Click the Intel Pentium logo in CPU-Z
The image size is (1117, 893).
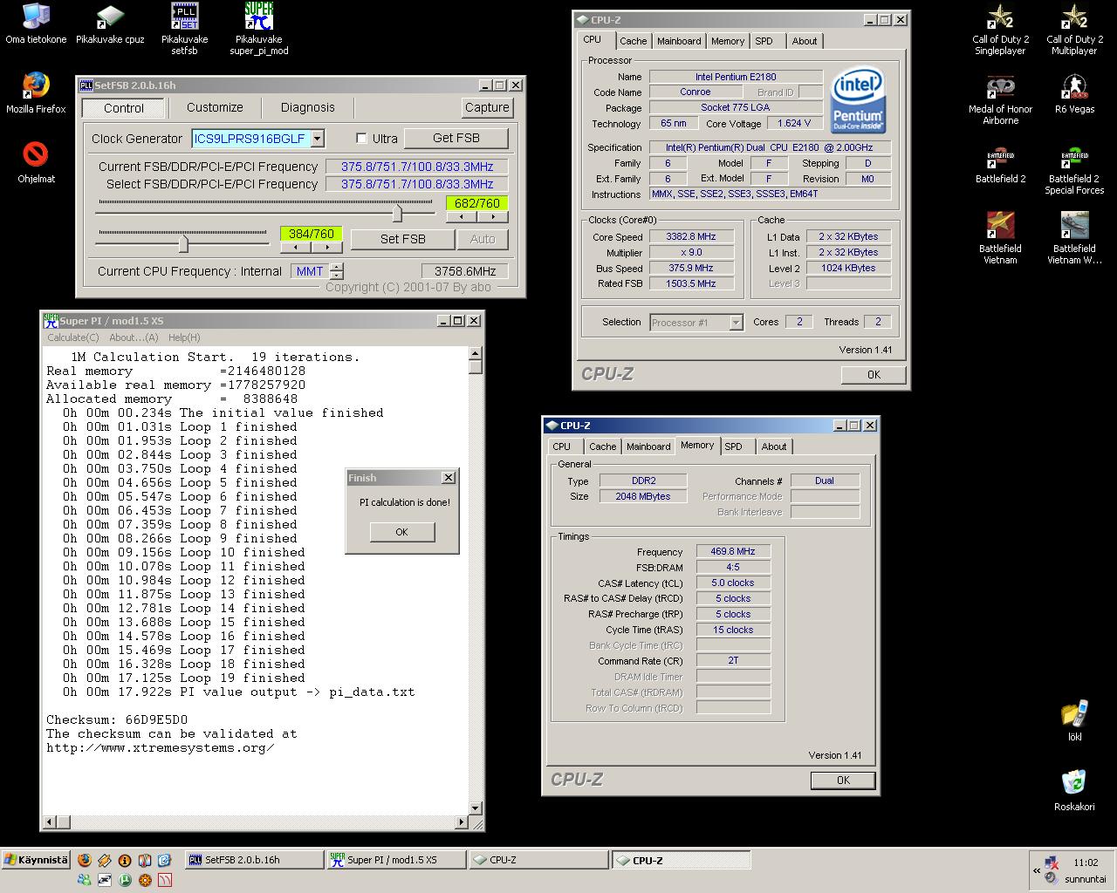858,99
